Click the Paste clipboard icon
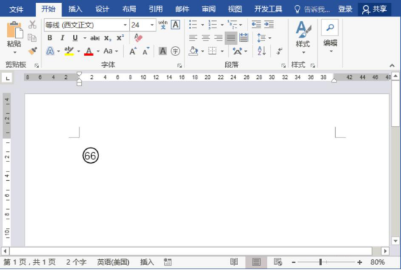 click(14, 30)
